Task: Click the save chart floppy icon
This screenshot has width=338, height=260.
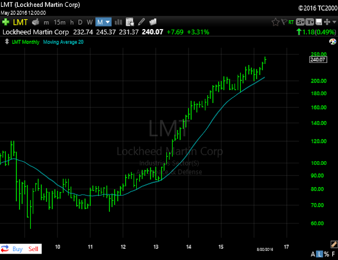Action: point(318,22)
